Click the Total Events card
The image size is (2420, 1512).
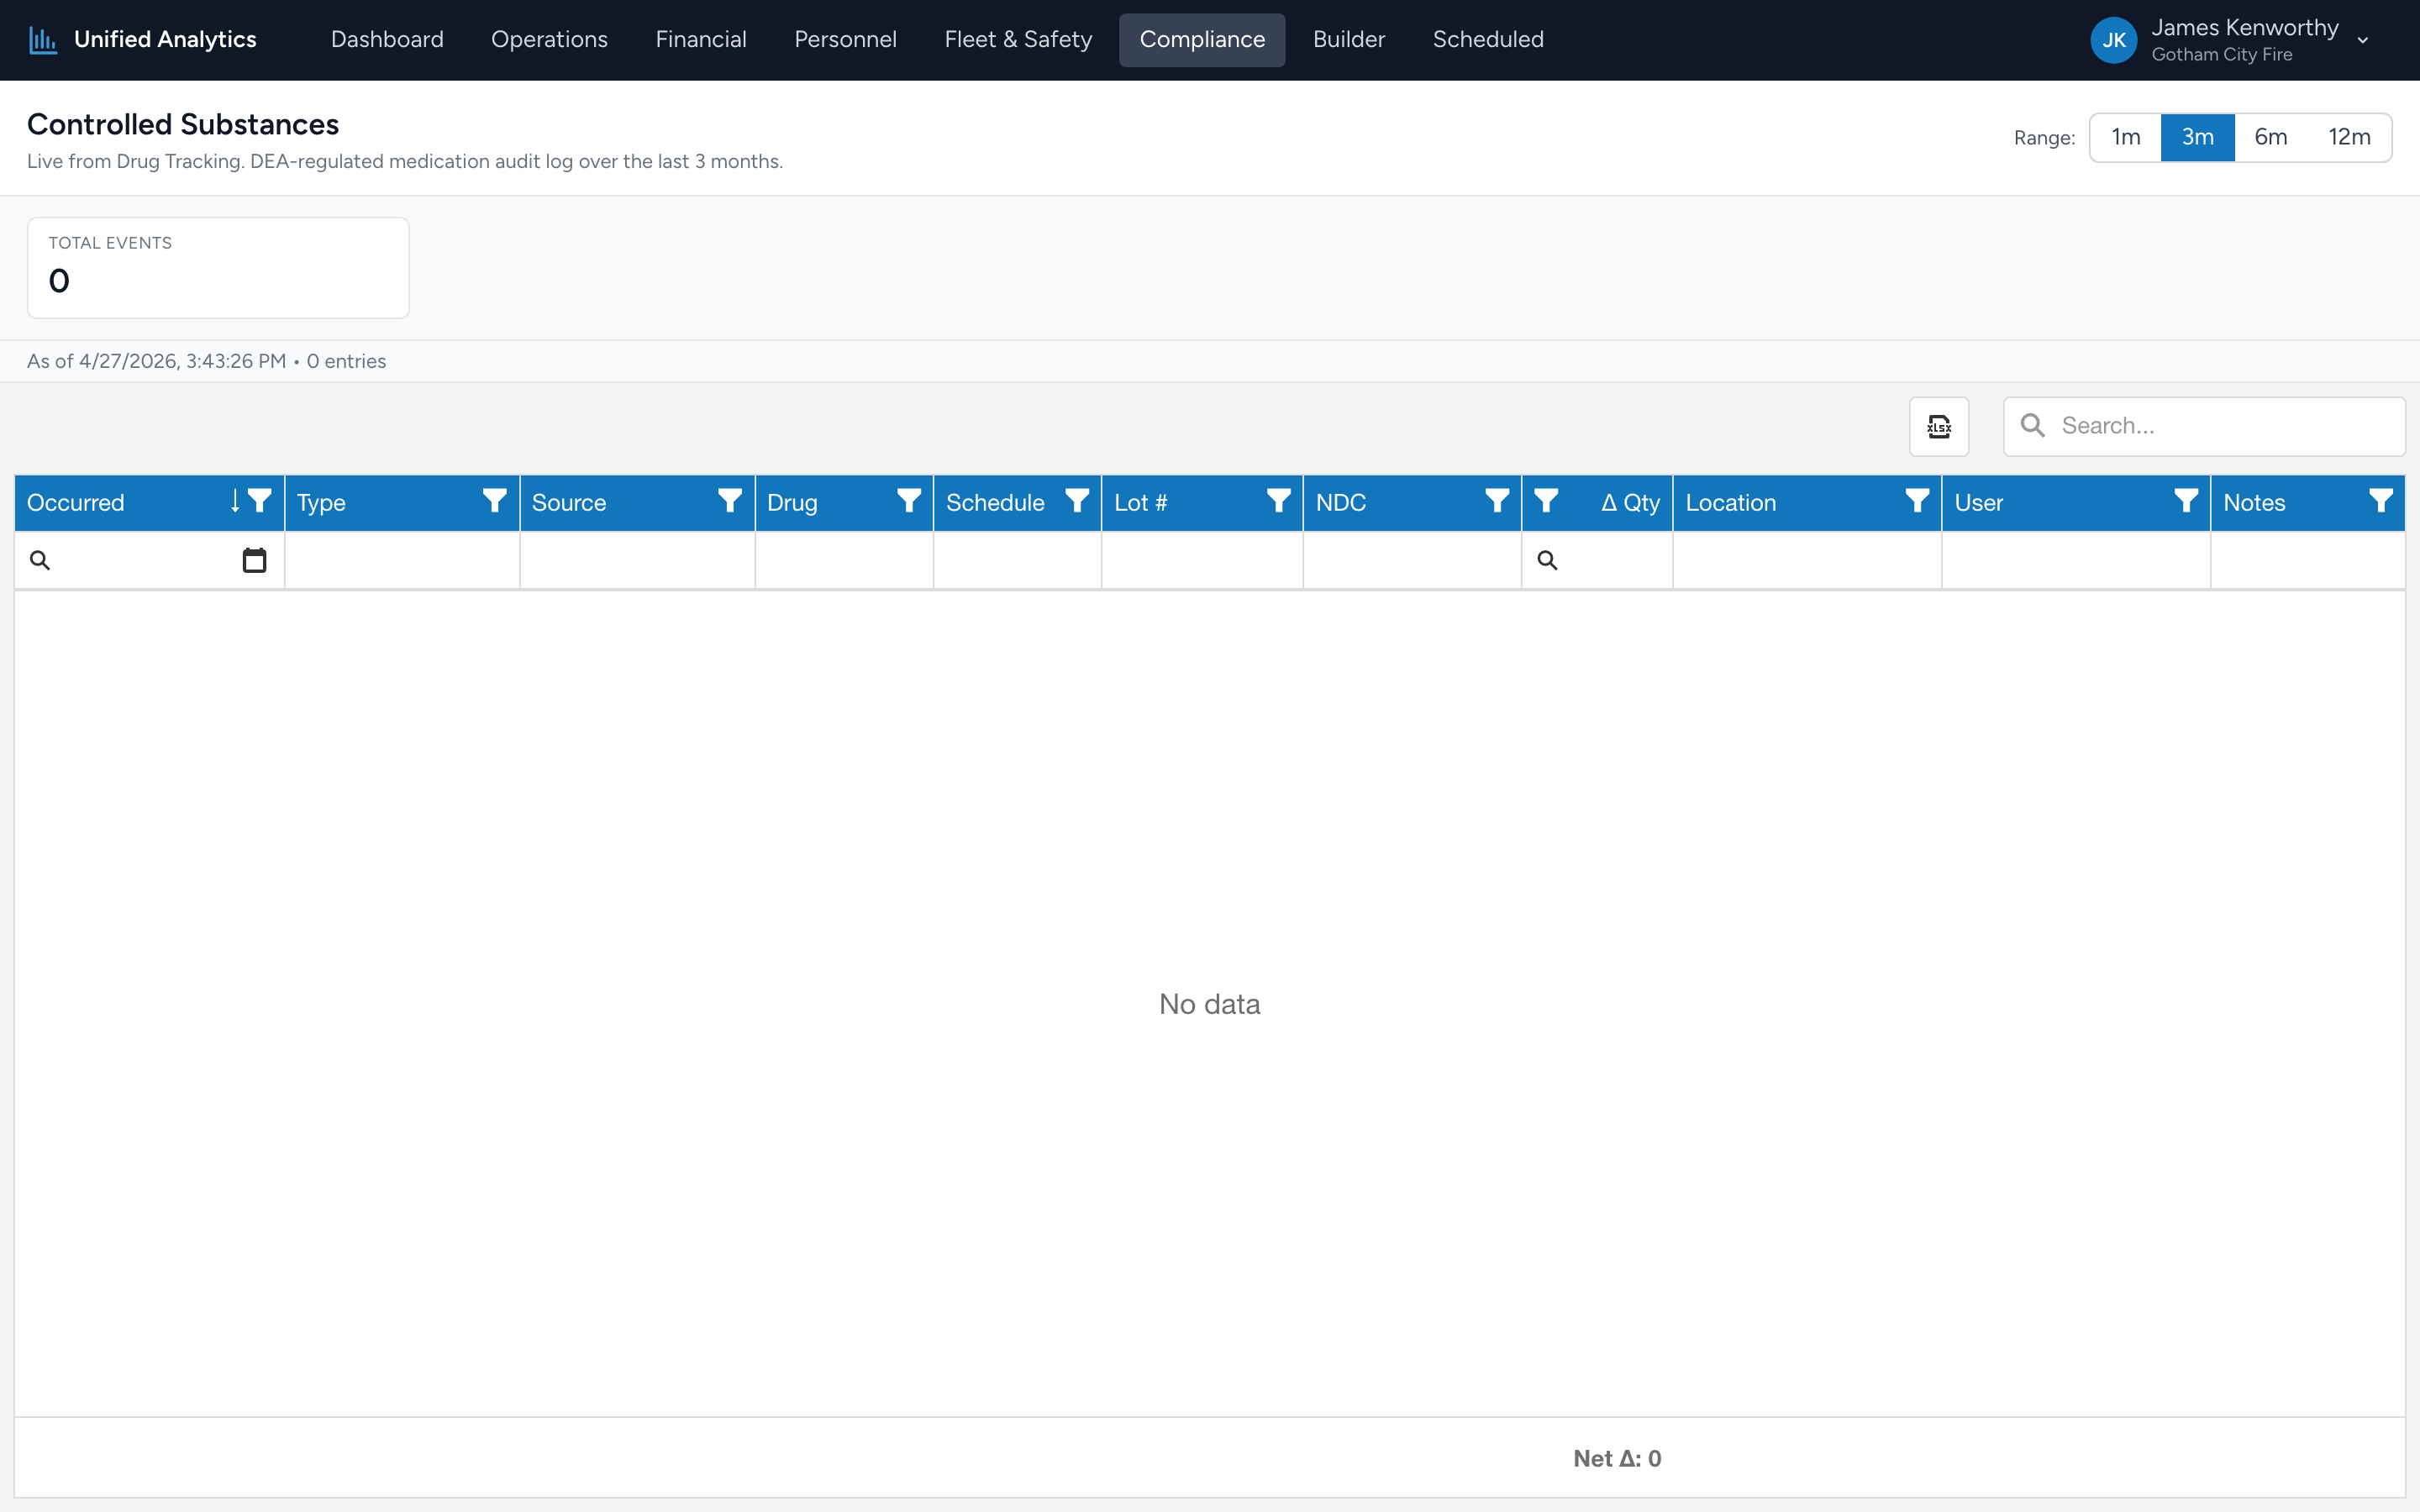point(218,268)
